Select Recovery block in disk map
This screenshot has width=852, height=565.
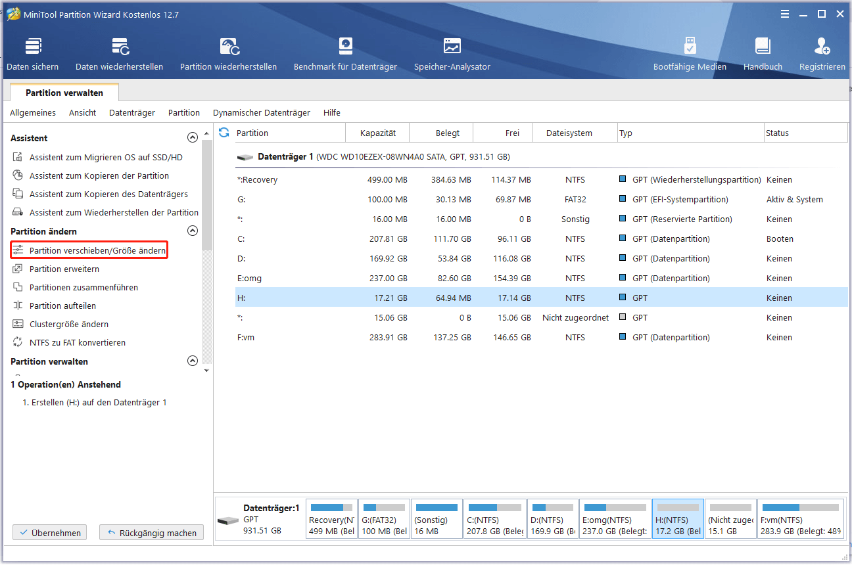coord(331,518)
